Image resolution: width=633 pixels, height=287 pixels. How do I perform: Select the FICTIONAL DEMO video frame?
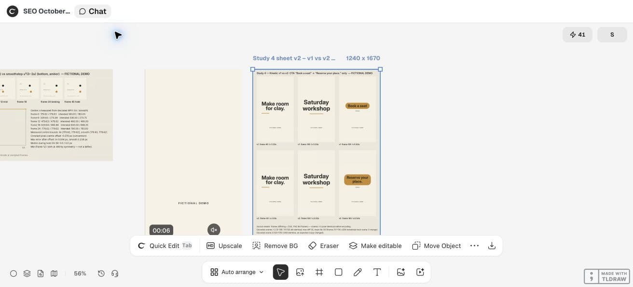tap(193, 152)
